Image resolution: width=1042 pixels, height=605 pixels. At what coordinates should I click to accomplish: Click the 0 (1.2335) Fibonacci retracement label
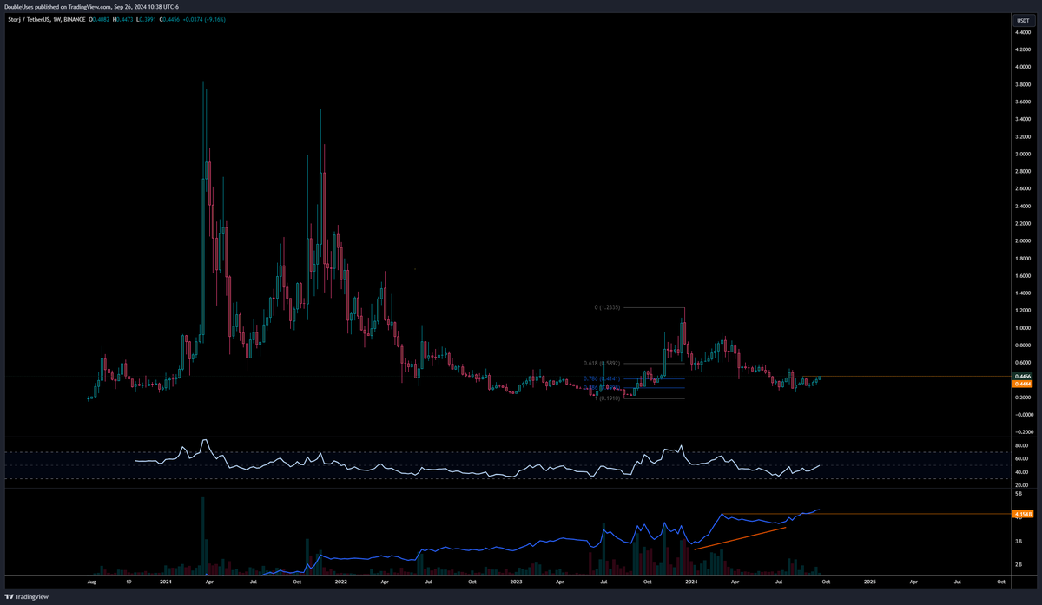point(607,307)
